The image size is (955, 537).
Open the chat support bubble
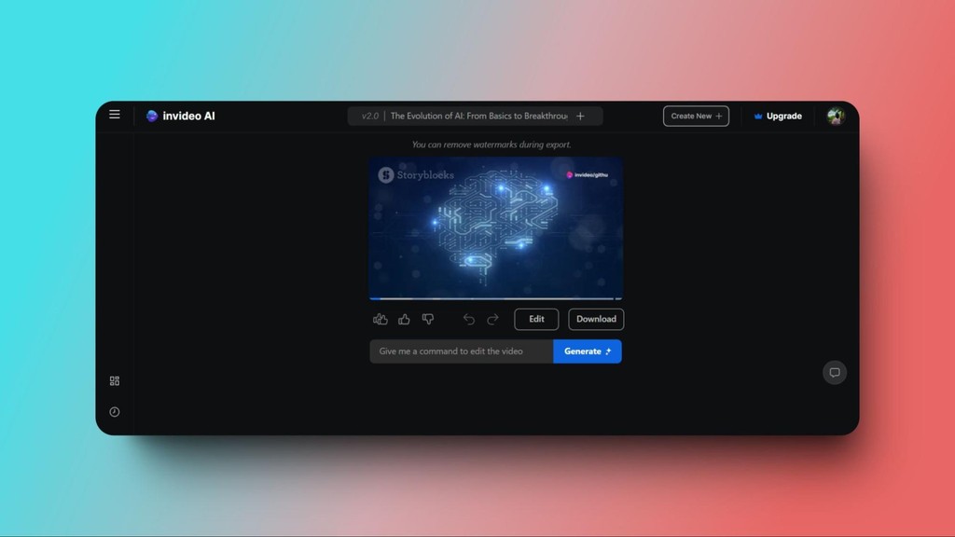[835, 372]
